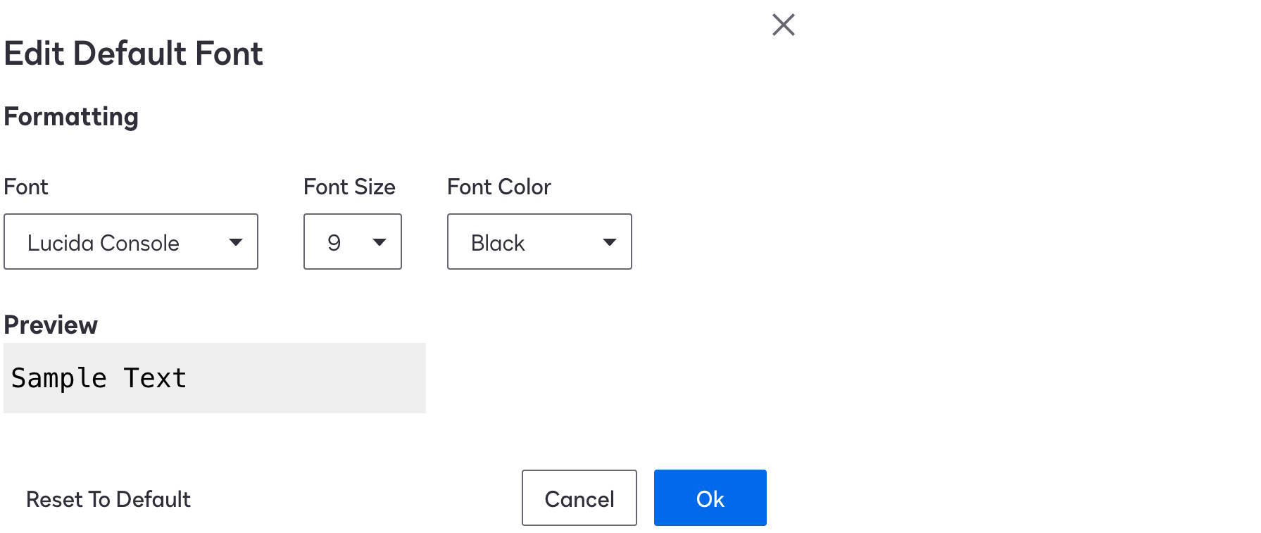Click the Font field label
This screenshot has height=533, width=1261.
(25, 186)
